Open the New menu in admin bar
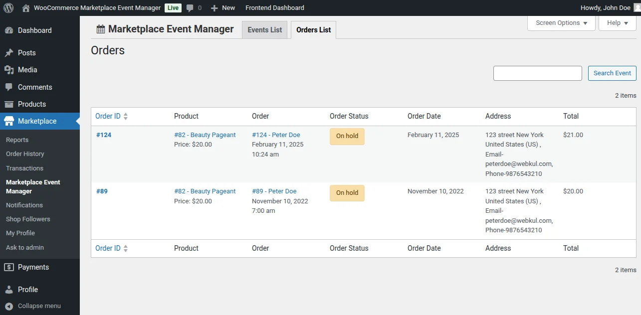641x315 pixels. 222,7
